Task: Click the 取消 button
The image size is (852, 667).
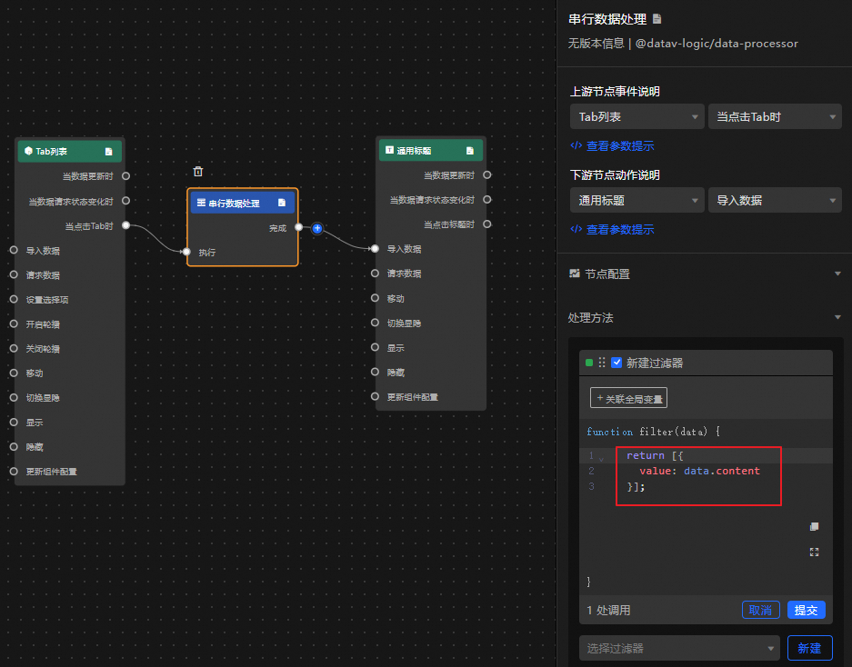Action: tap(761, 610)
